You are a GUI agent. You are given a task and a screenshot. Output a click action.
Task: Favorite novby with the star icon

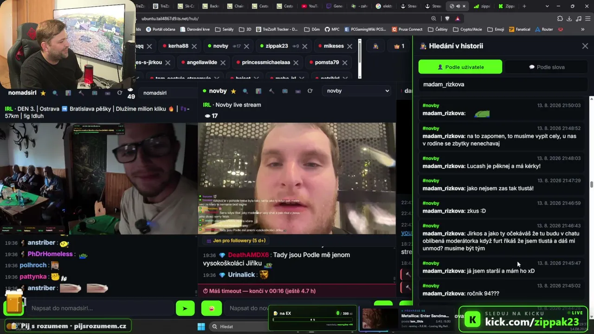pyautogui.click(x=233, y=91)
